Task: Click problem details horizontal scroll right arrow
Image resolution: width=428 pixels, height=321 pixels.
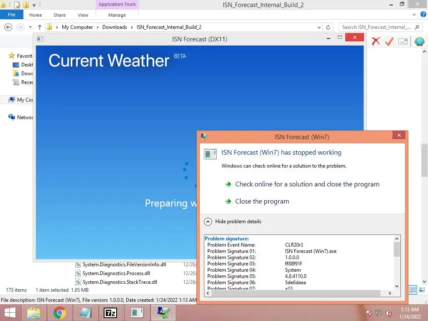Action: point(390,293)
